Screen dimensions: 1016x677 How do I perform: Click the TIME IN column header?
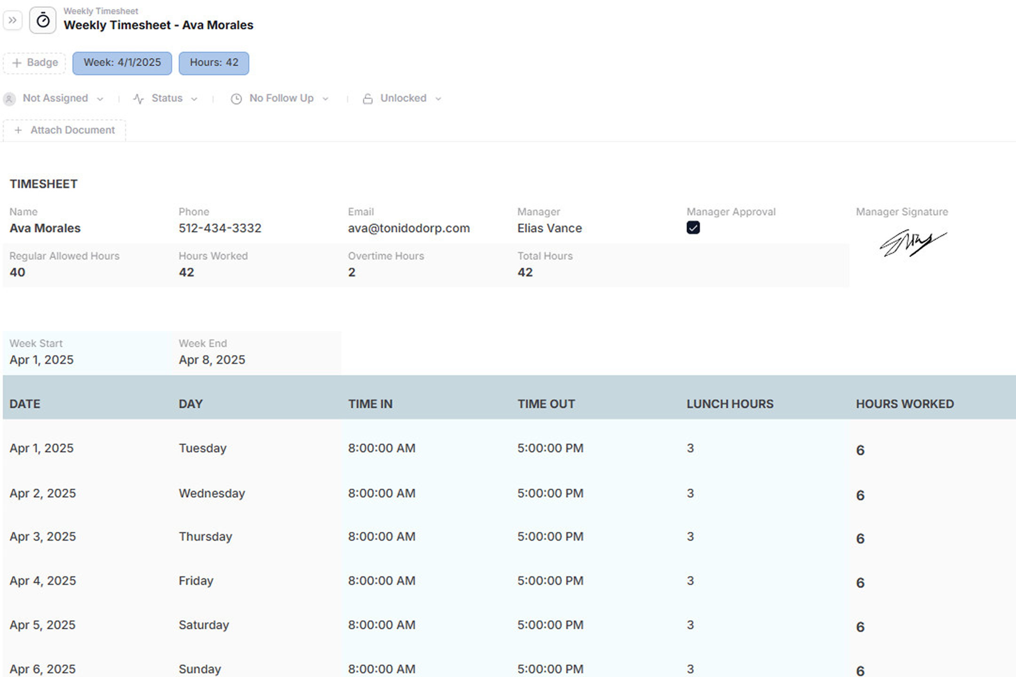coord(370,404)
